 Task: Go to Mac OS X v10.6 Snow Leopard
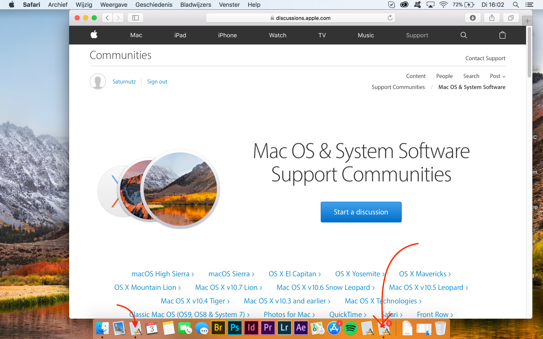point(326,287)
